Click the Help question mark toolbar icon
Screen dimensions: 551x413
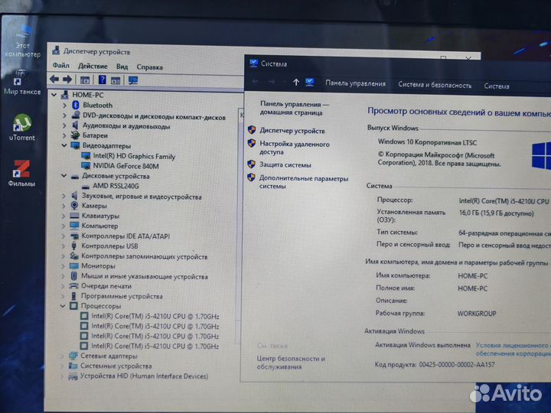(x=102, y=80)
